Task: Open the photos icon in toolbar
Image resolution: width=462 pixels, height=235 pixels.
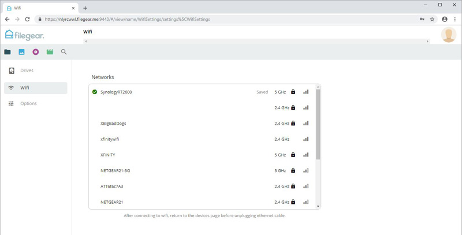Action: (x=21, y=52)
